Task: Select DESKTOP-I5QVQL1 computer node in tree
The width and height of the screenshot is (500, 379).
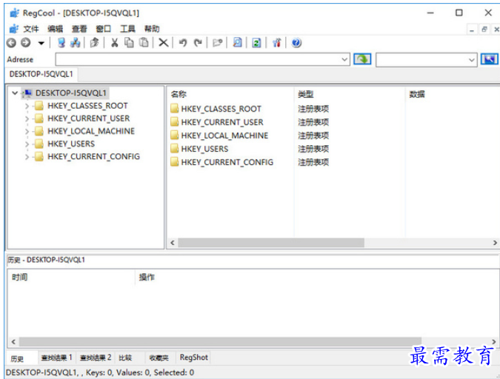Action: coord(70,93)
